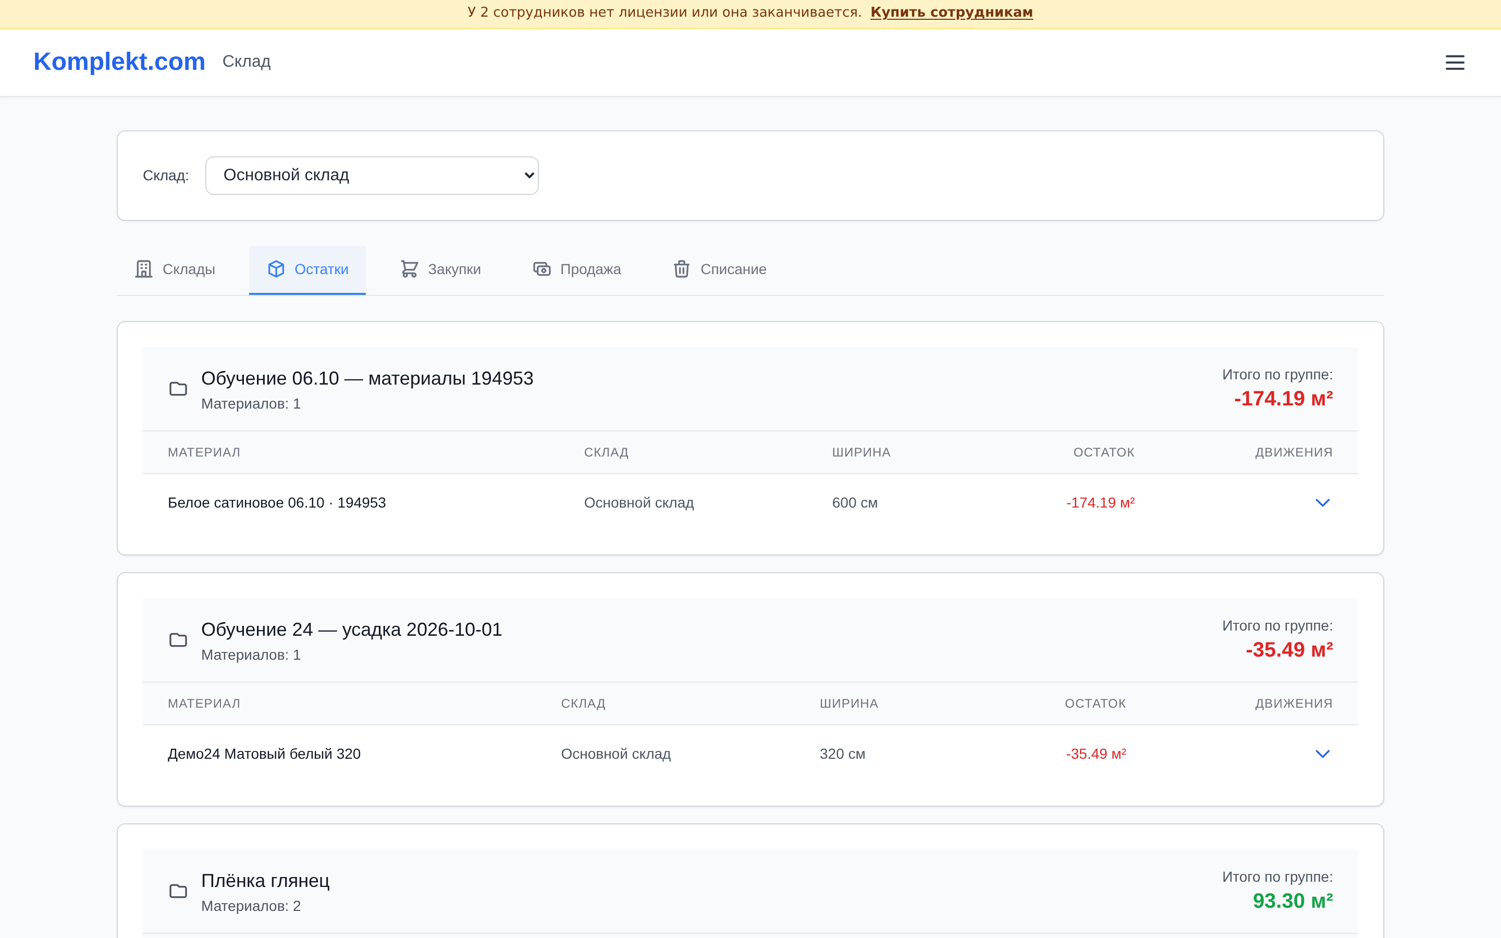This screenshot has width=1501, height=938.
Task: Click the cart icon next to Закупки
Action: (409, 269)
